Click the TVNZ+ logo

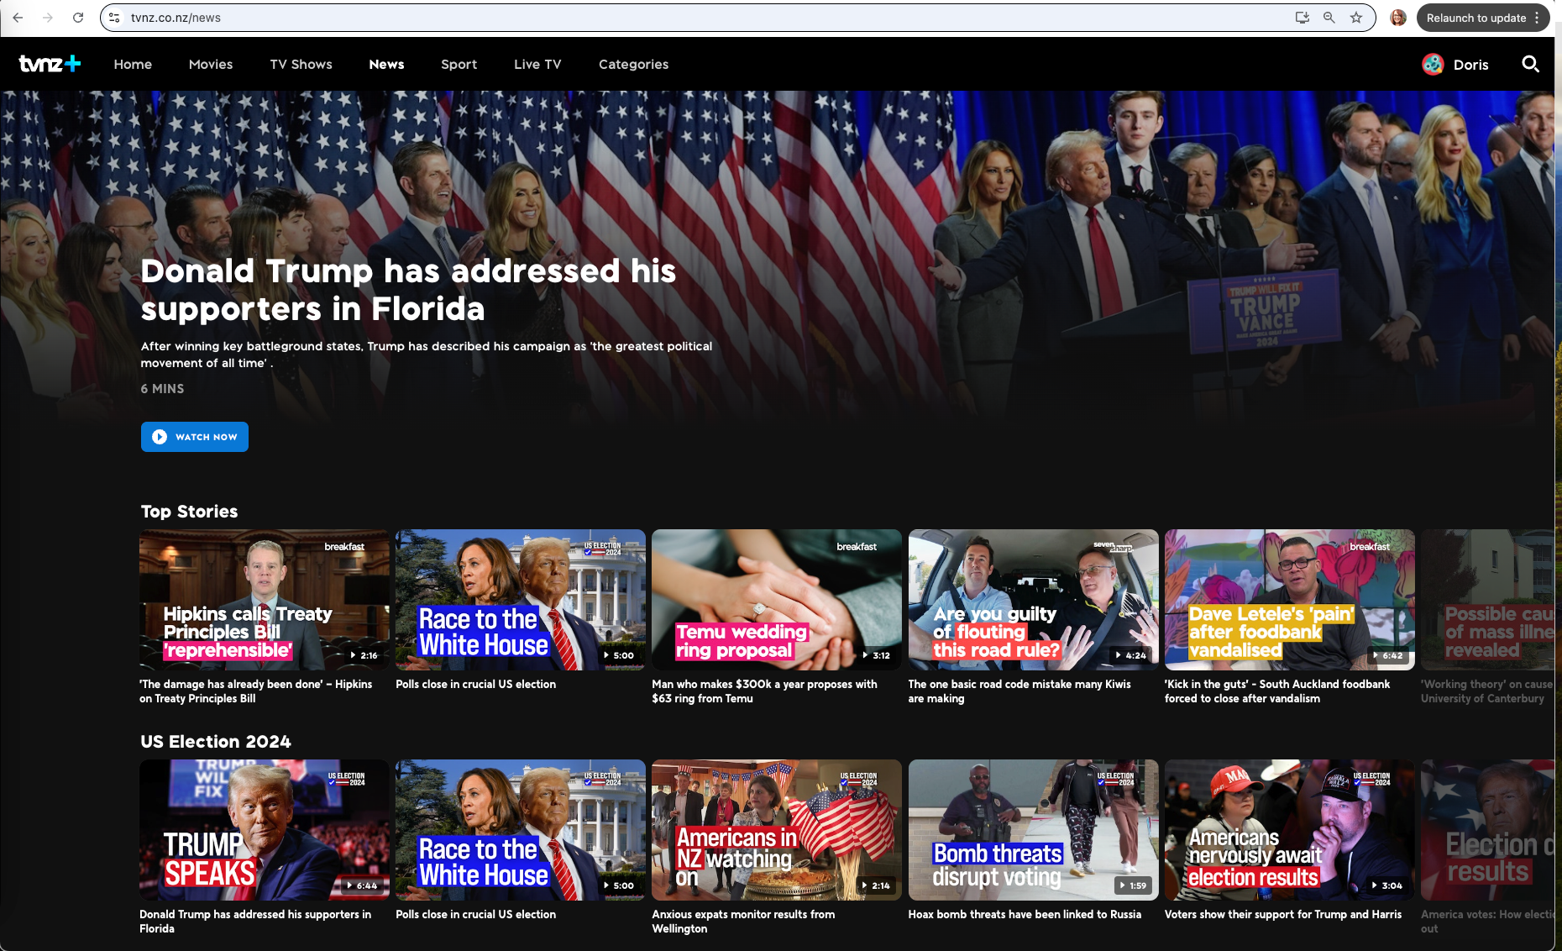click(x=50, y=64)
